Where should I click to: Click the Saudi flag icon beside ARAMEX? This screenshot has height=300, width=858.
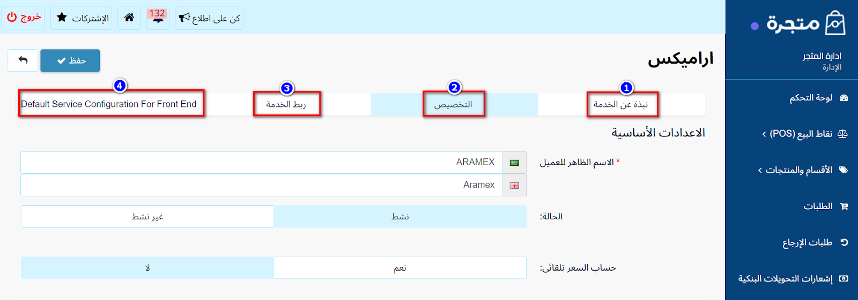pyautogui.click(x=514, y=163)
